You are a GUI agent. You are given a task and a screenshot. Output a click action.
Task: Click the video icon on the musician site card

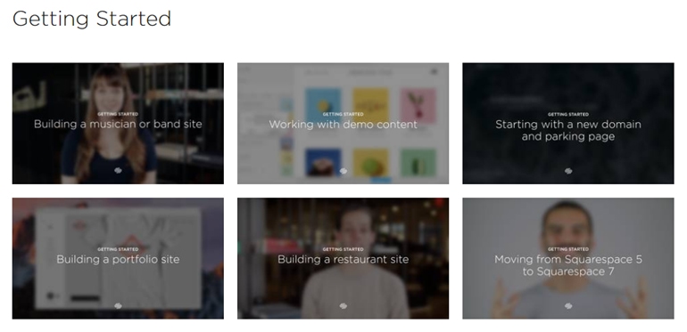coord(118,171)
